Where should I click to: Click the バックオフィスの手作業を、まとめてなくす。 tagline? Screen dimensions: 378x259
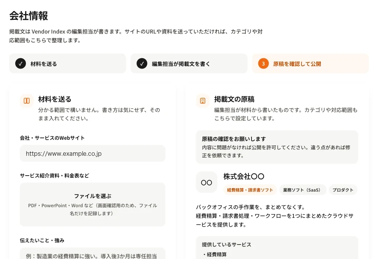coord(251,207)
